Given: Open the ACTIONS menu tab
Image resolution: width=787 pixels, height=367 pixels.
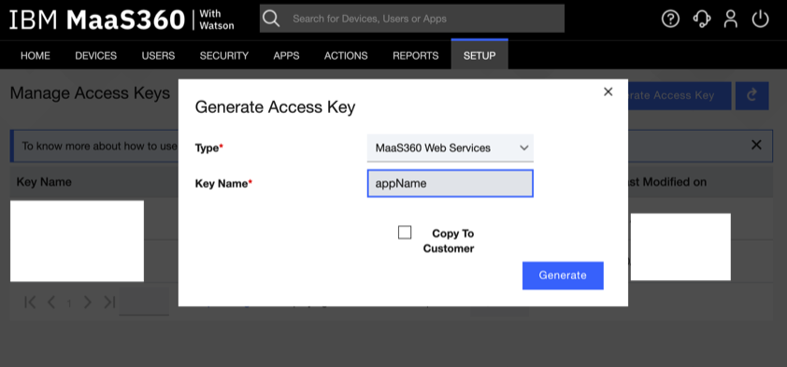Looking at the screenshot, I should pyautogui.click(x=346, y=56).
